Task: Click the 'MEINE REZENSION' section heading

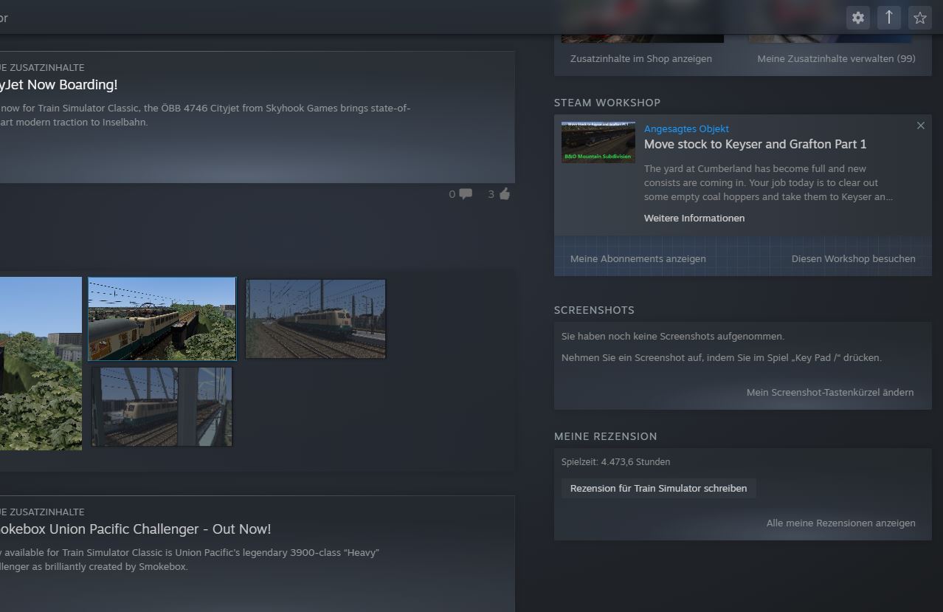Action: pos(606,436)
